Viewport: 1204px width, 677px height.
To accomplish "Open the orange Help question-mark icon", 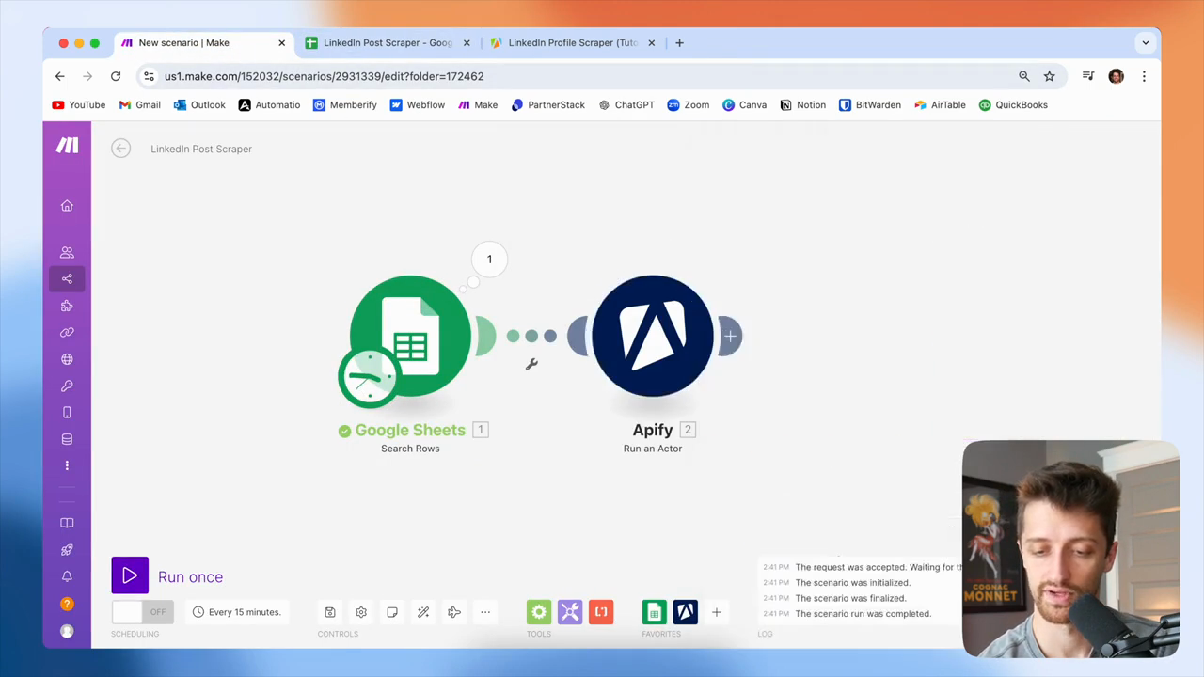I will tap(67, 604).
